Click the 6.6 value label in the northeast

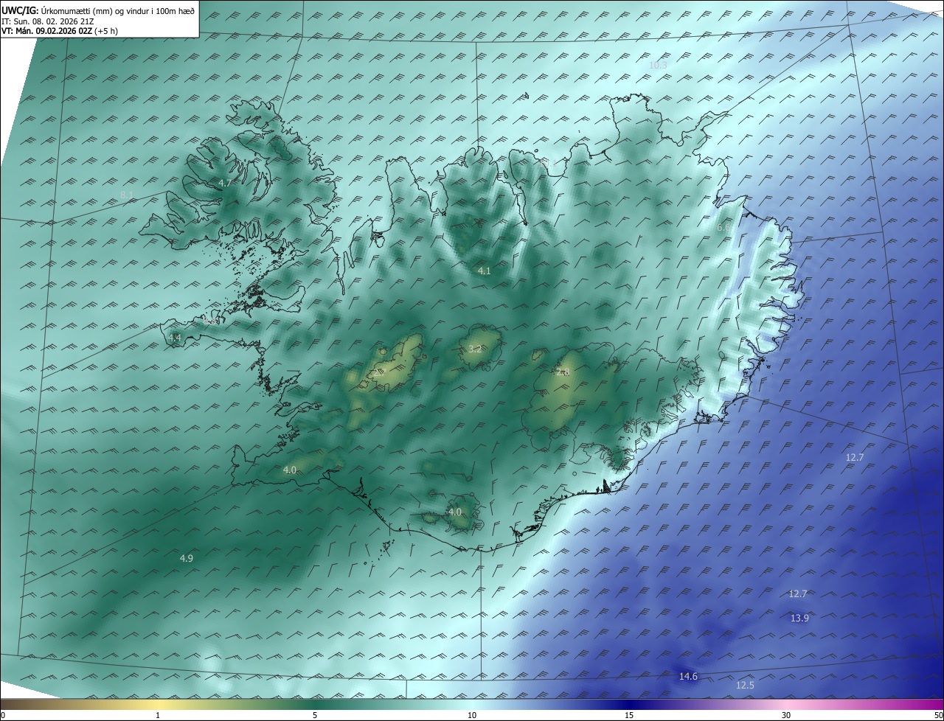723,228
